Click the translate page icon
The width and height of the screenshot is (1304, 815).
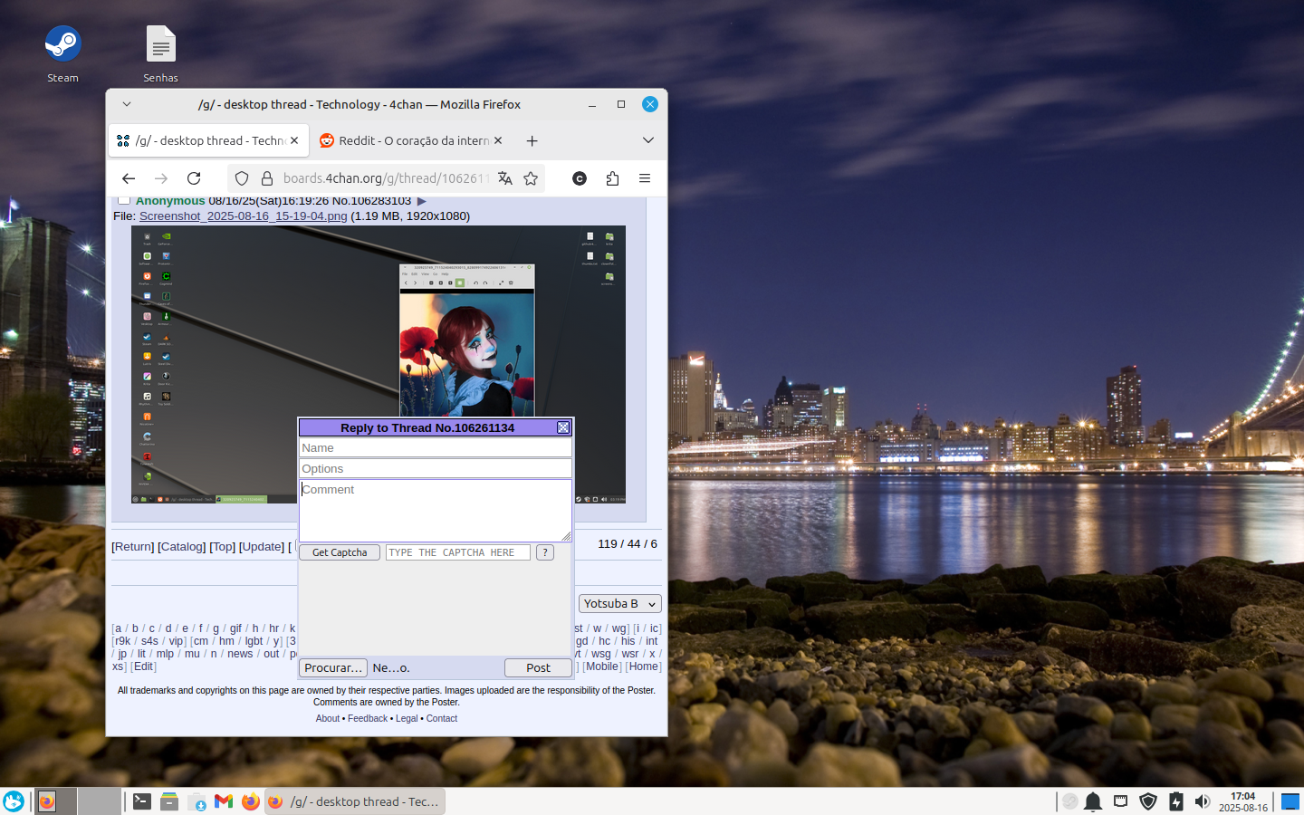(505, 178)
